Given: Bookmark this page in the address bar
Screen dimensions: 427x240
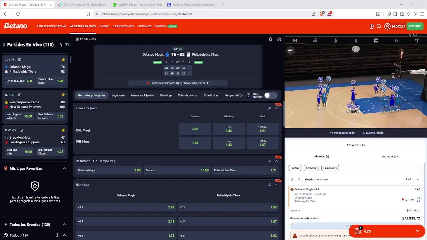Looking at the screenshot, I should [88, 14].
